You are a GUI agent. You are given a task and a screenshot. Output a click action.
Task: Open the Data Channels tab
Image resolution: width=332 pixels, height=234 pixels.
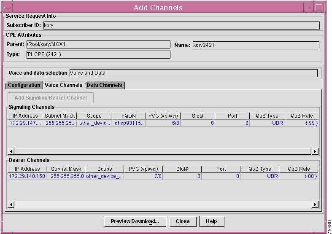pos(104,85)
